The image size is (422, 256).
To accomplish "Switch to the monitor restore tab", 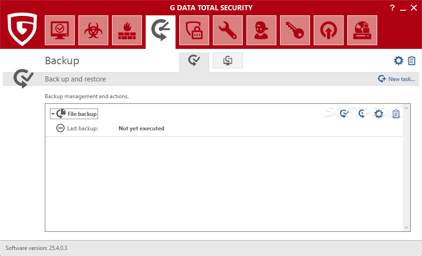I will tap(228, 61).
